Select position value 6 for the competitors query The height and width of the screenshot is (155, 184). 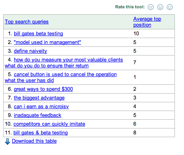click(x=135, y=124)
